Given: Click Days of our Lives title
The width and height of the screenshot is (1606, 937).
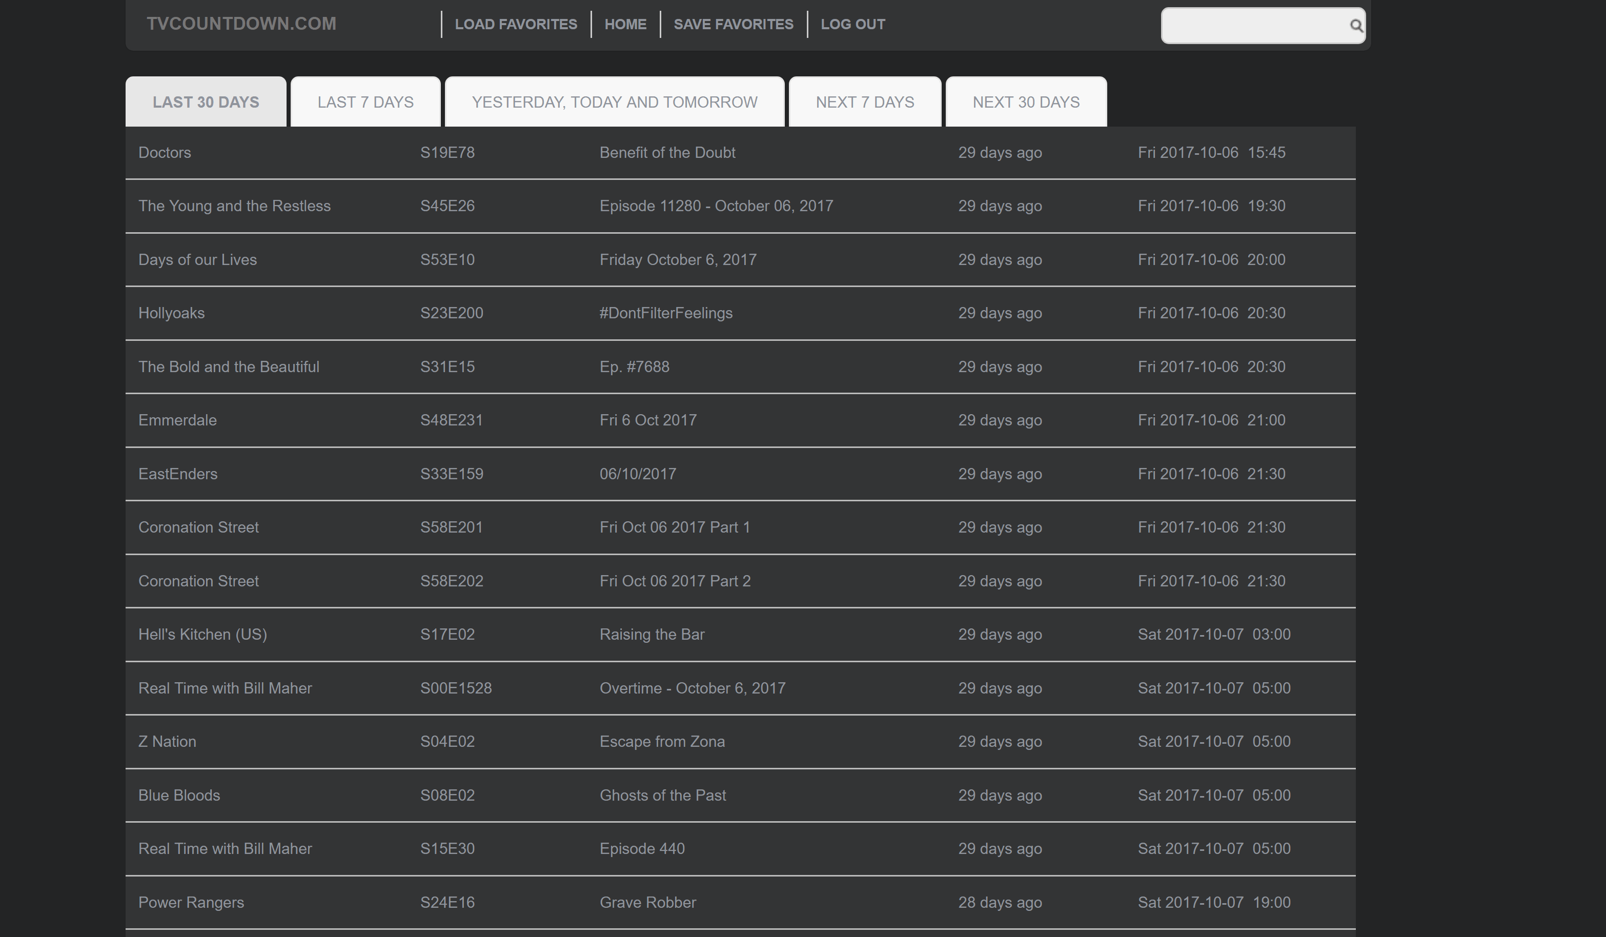Looking at the screenshot, I should 197,259.
